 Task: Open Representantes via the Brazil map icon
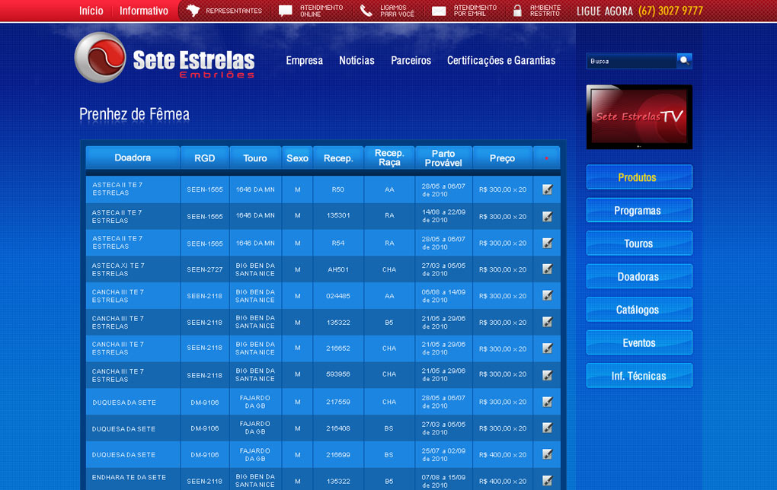[192, 11]
